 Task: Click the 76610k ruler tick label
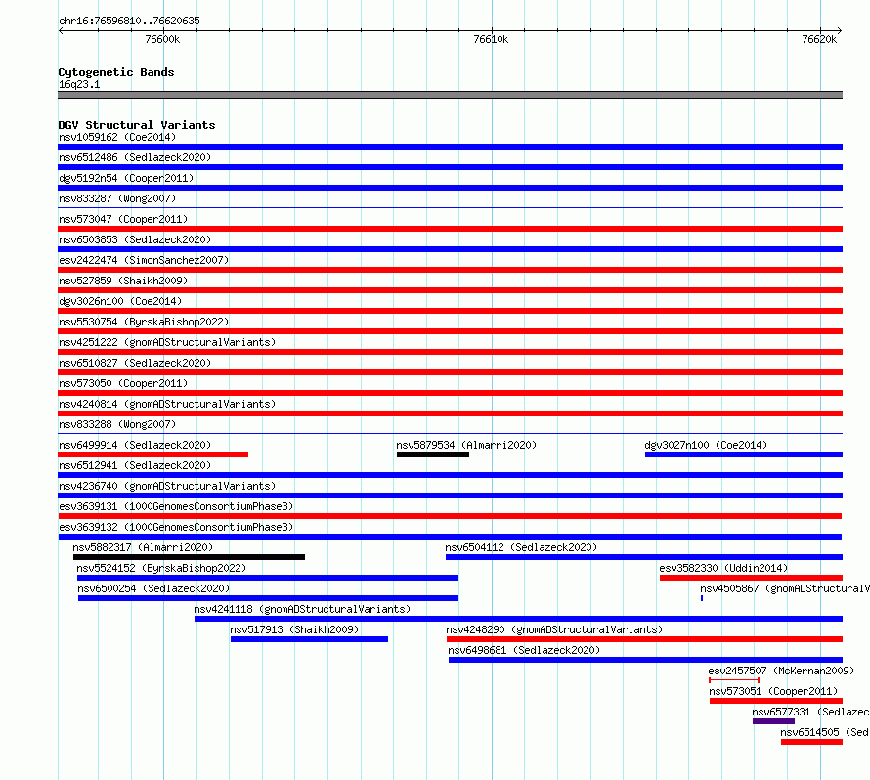[491, 39]
